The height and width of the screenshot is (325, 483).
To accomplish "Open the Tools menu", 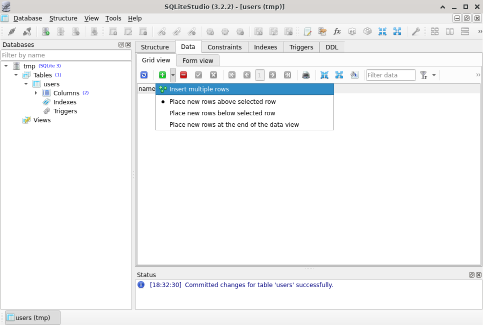I will tap(113, 18).
